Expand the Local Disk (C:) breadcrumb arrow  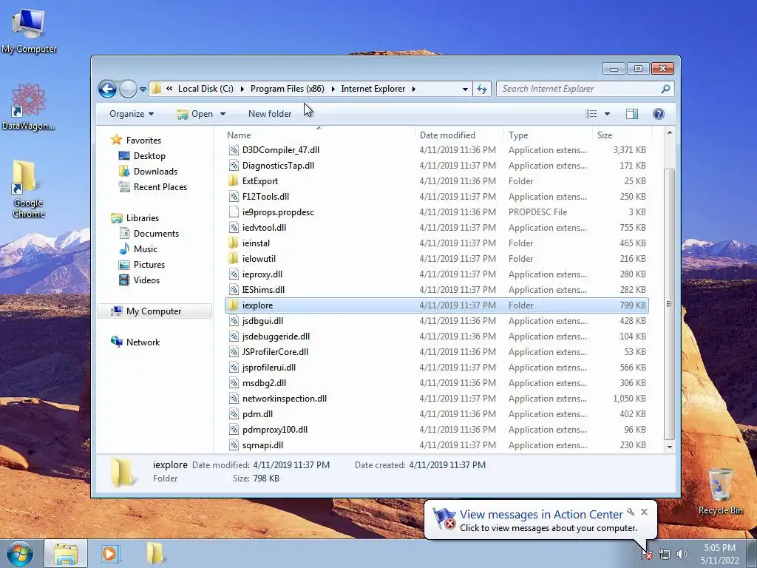pos(242,89)
